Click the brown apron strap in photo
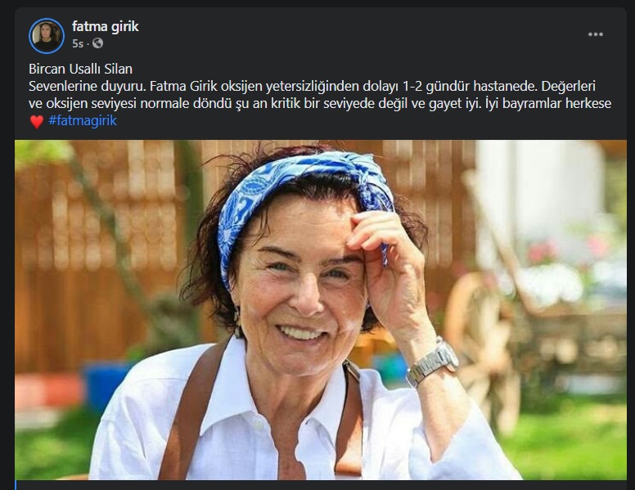 click(191, 409)
